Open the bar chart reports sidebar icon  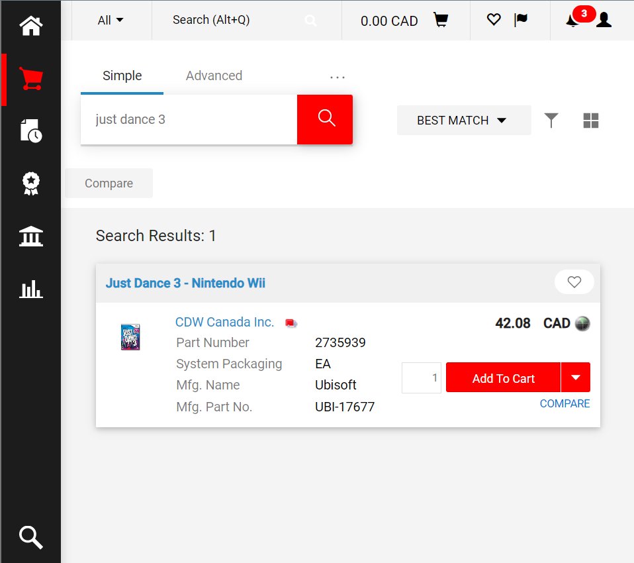(x=30, y=289)
